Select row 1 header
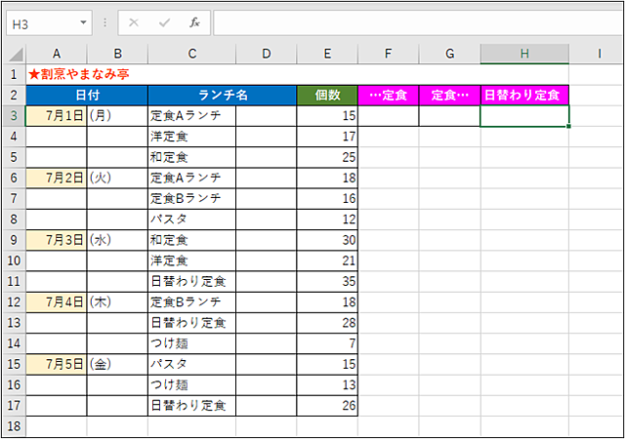Screen dimensions: 625x439 click(15, 74)
